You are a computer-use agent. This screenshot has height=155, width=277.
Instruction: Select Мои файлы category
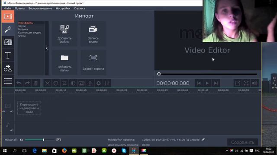tap(26, 23)
